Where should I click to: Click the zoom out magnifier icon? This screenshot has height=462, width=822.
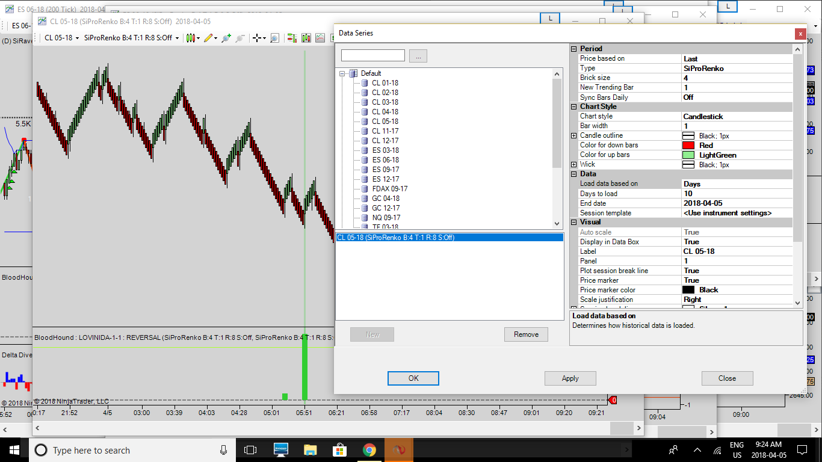pyautogui.click(x=240, y=38)
